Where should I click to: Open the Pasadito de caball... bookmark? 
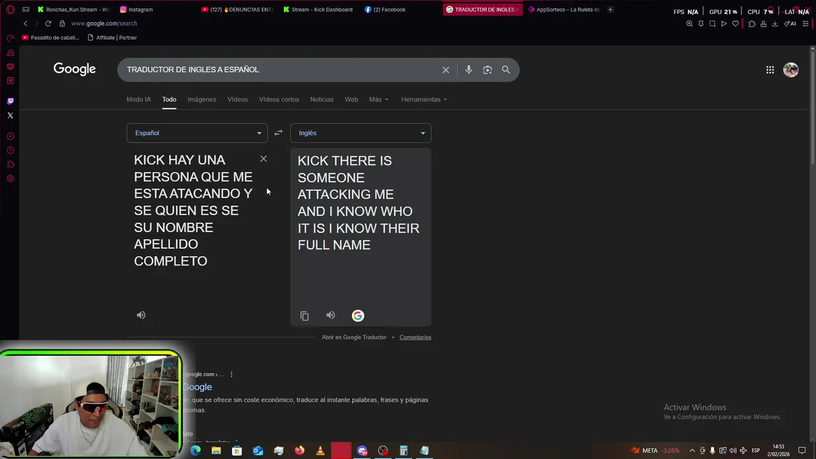pyautogui.click(x=50, y=38)
